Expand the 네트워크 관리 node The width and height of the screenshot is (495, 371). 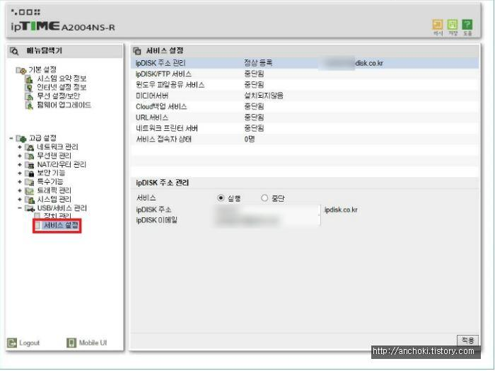(x=20, y=147)
